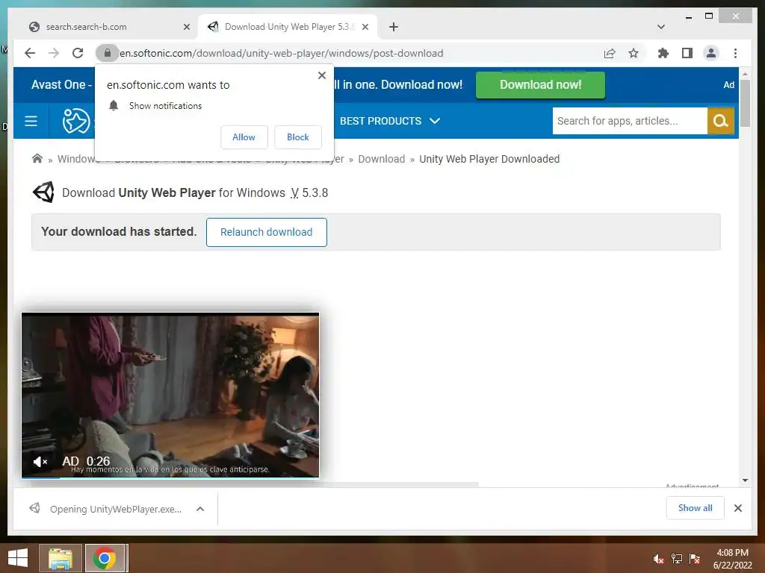Close the search.search-b.com tab
The width and height of the screenshot is (765, 573).
(186, 27)
